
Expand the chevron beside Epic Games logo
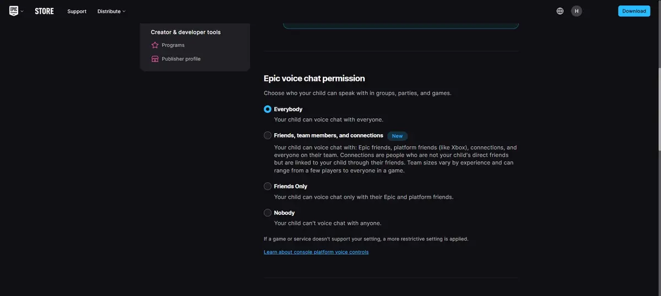[22, 11]
